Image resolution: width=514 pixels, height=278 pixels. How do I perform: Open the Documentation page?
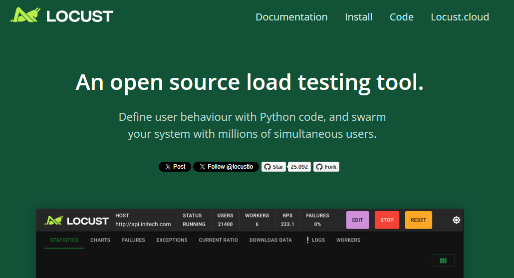click(x=291, y=17)
